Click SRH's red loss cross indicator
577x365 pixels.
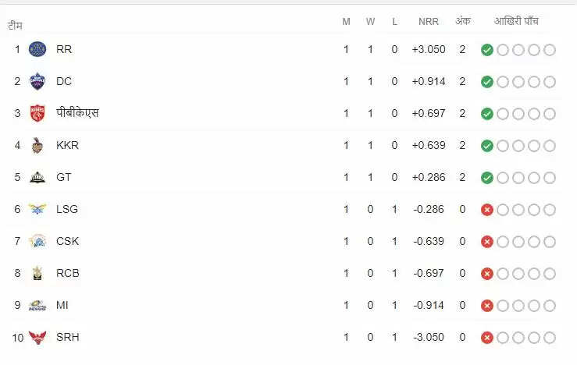click(487, 338)
